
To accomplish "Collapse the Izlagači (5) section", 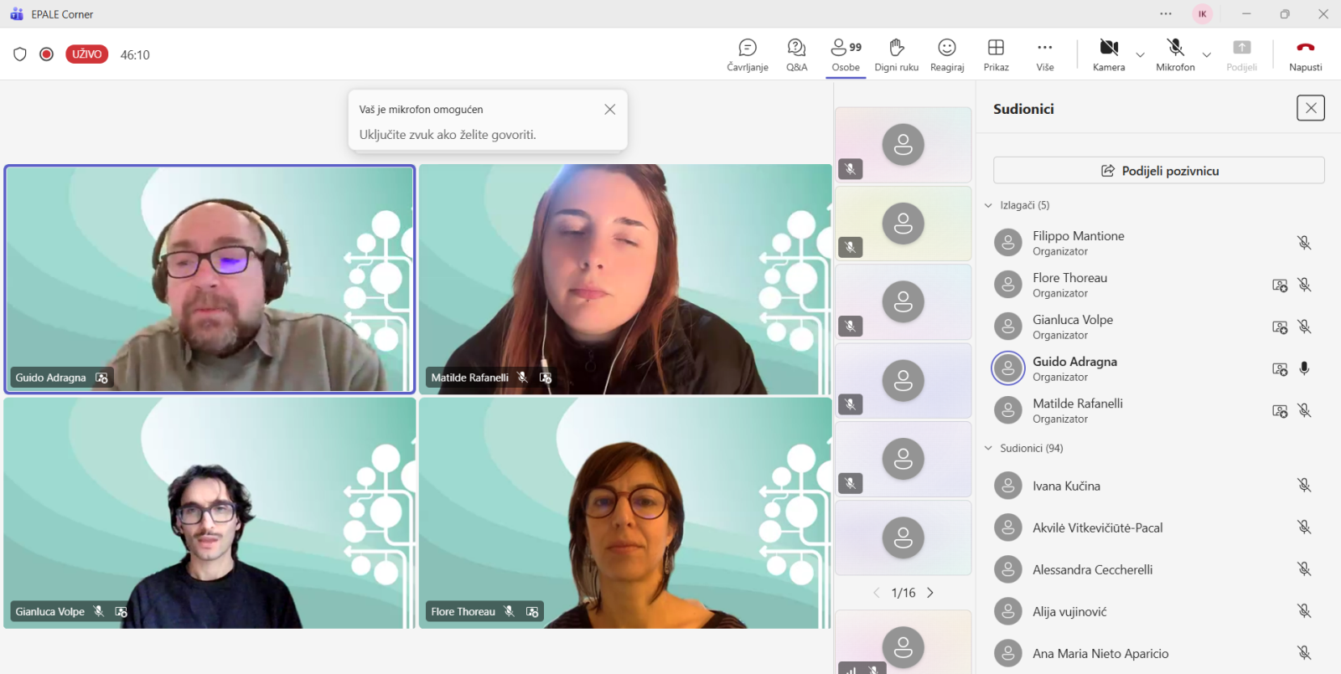I will tap(988, 205).
